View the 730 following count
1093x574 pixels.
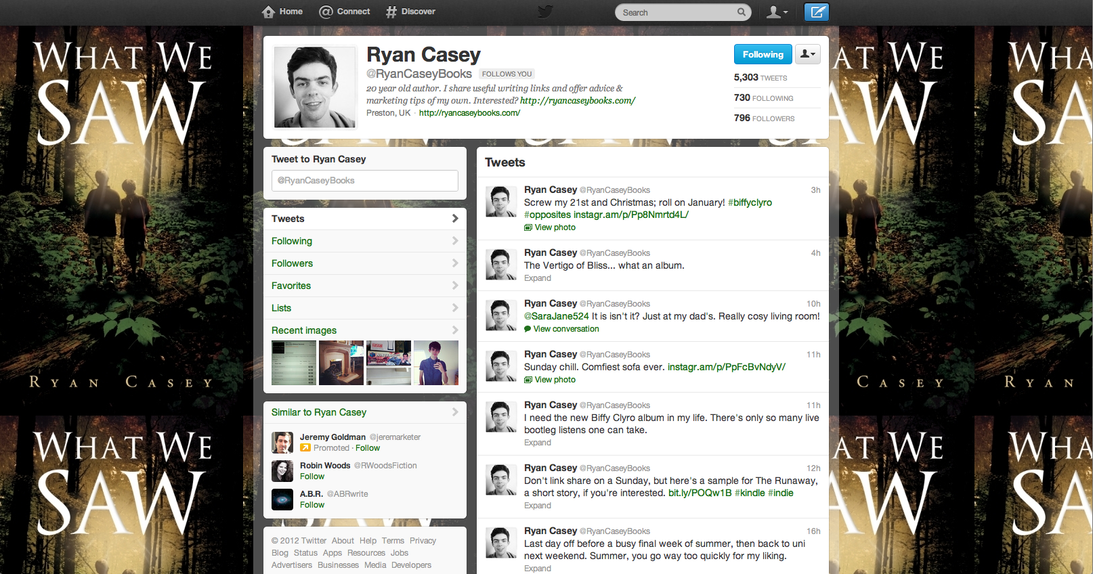[x=764, y=98]
